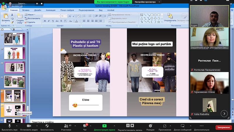
Task: Stop video with Остановить видео
Action: click(29, 127)
